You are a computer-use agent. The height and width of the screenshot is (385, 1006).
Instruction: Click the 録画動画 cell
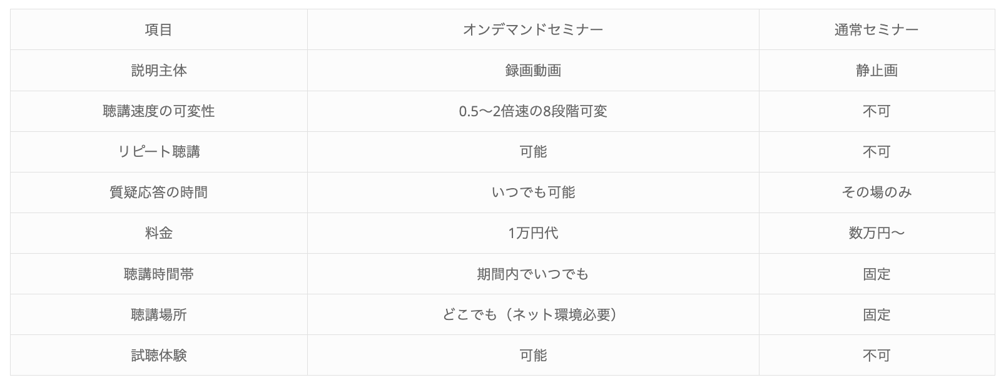point(533,71)
